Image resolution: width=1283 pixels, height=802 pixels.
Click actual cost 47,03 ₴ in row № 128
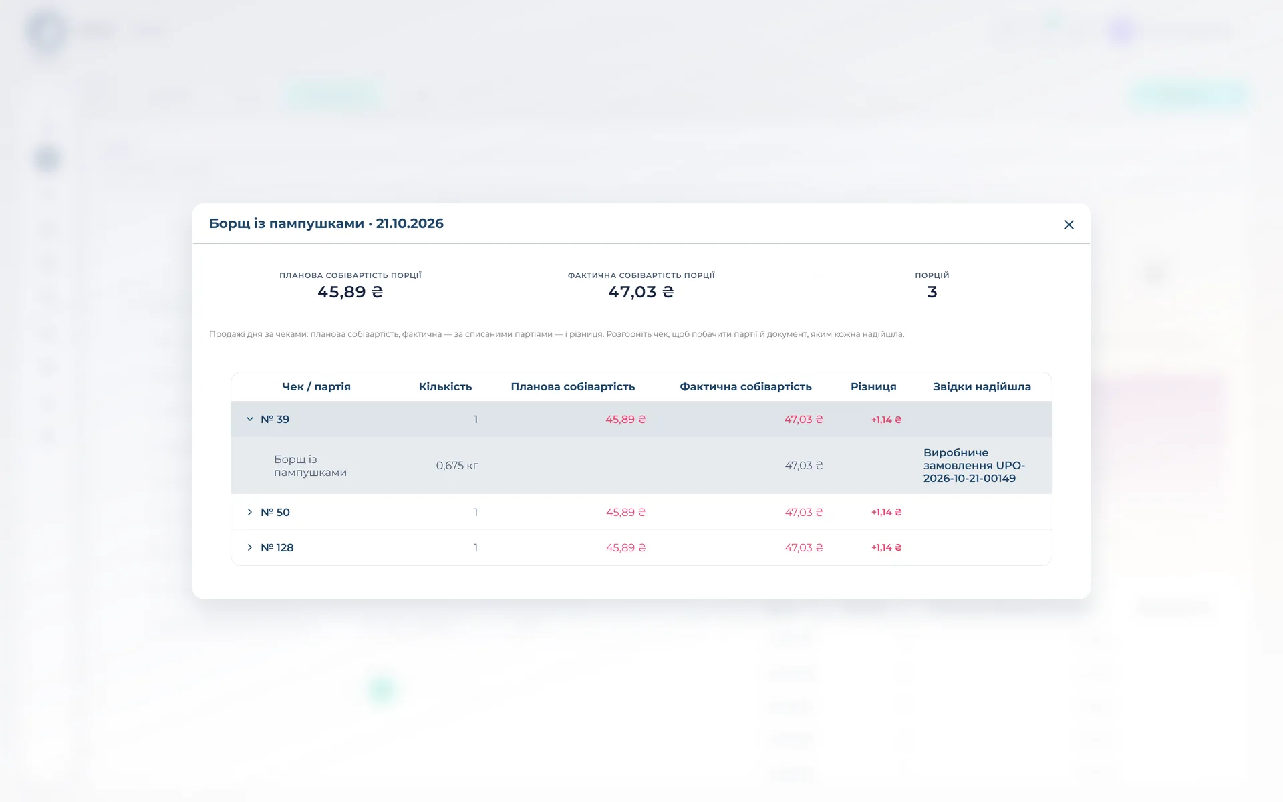point(804,547)
